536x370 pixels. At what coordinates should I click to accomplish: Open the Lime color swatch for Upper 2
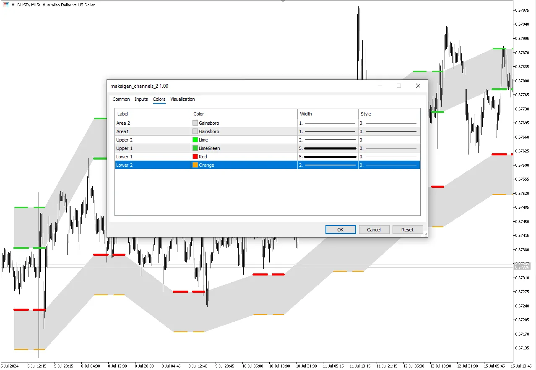[x=195, y=140]
